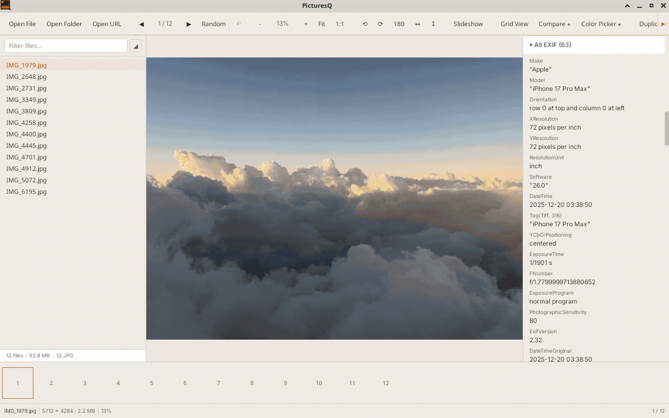
Task: Start the Slideshow
Action: (468, 24)
